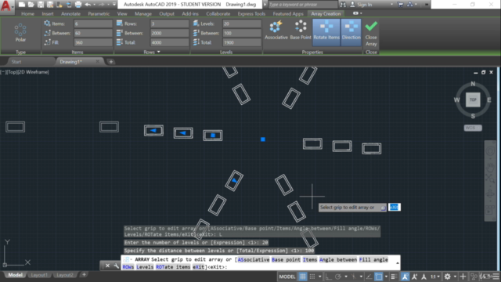Switch to the Express Tools tab
This screenshot has width=501, height=282.
251,14
